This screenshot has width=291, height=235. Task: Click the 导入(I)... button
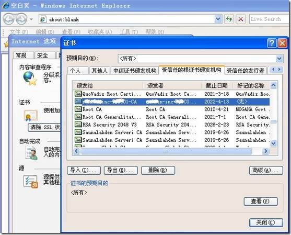tap(84, 170)
